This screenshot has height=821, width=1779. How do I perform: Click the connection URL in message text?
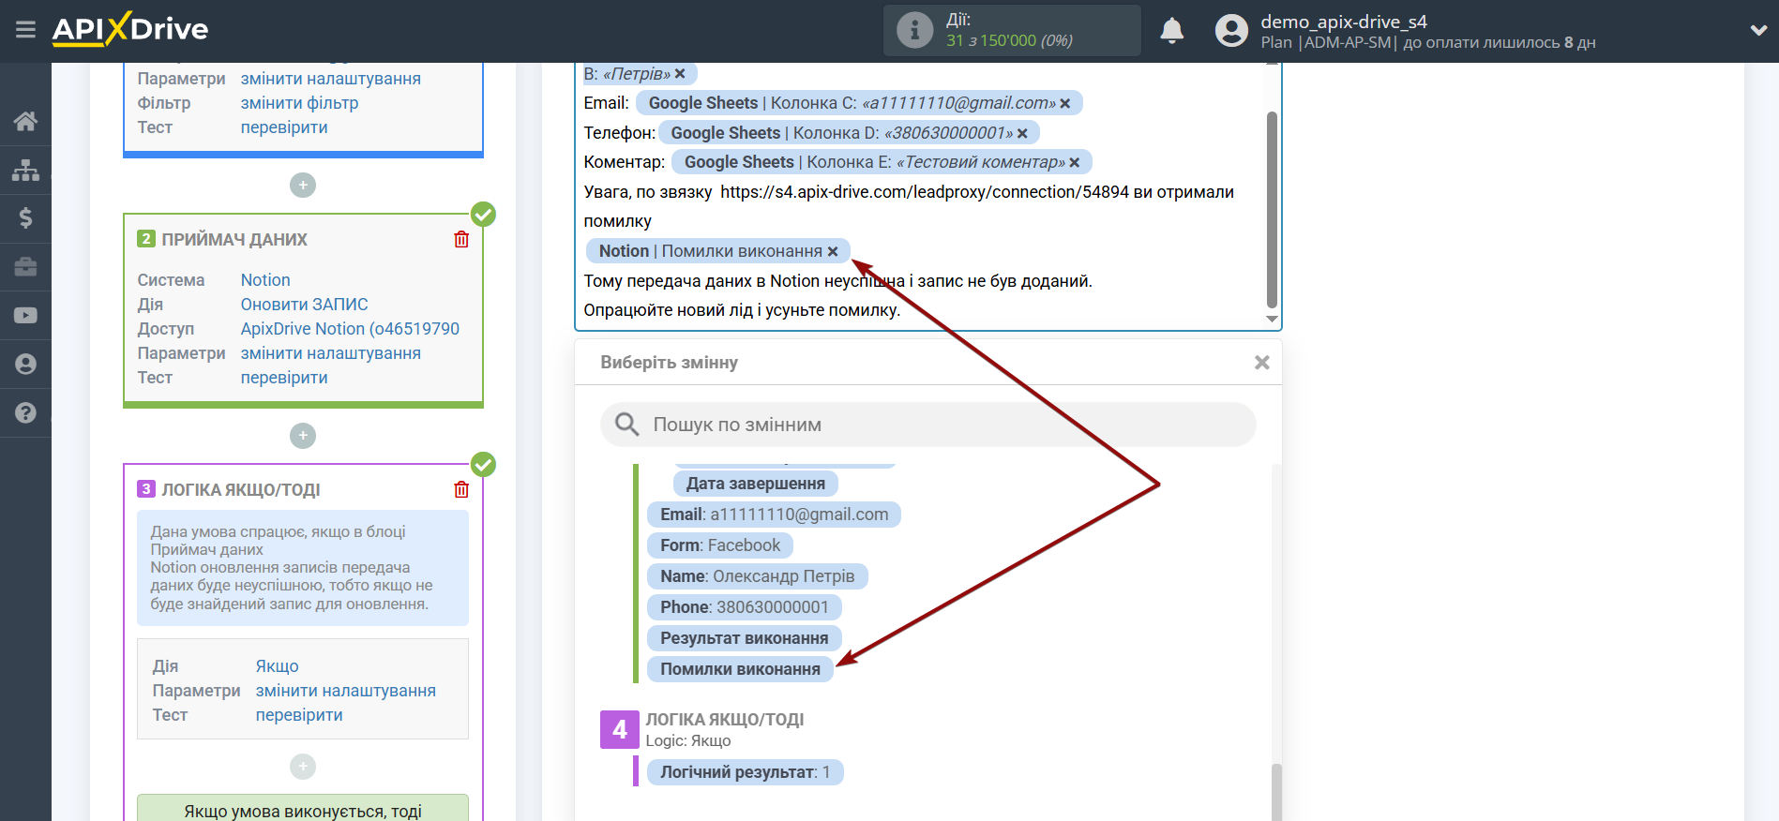click(925, 192)
